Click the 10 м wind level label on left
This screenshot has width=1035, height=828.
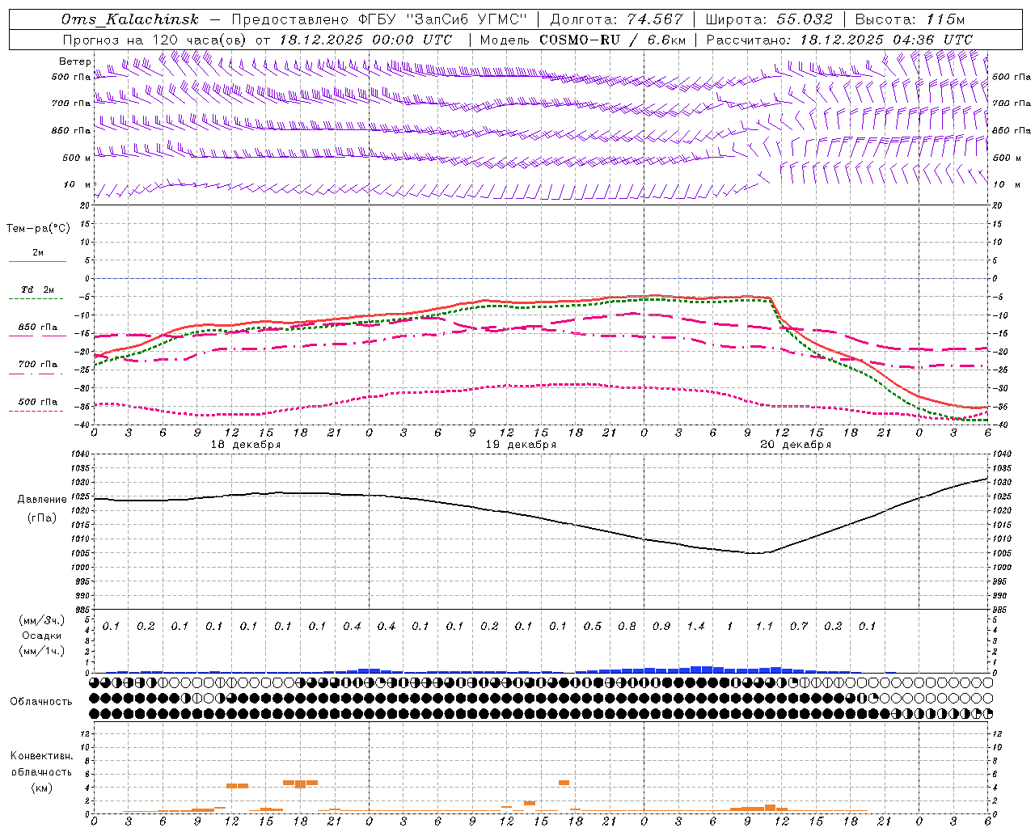(x=76, y=184)
